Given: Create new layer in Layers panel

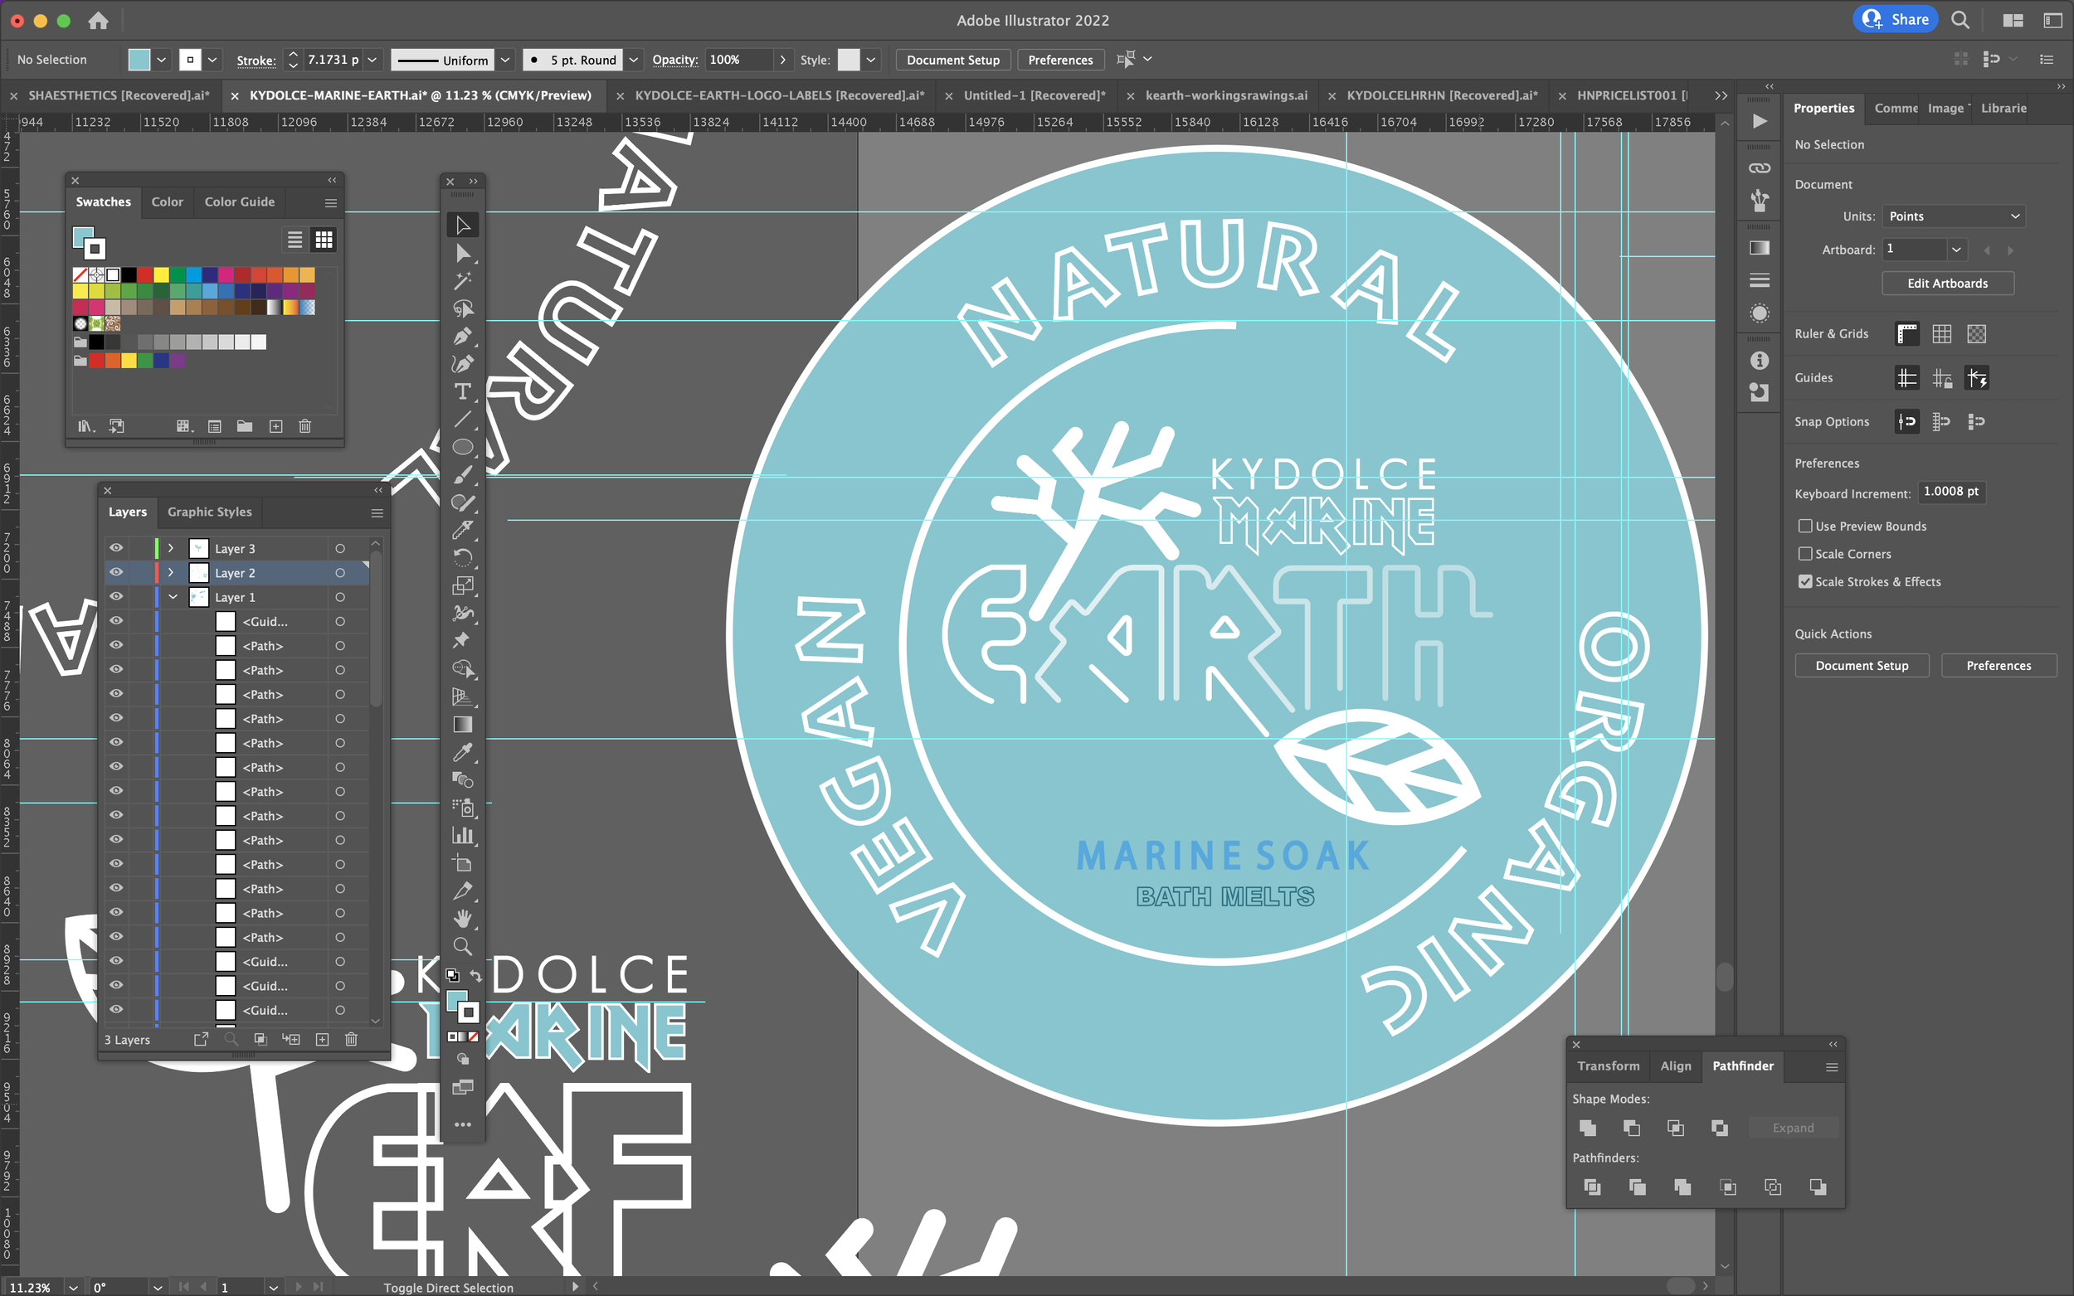Looking at the screenshot, I should [x=323, y=1040].
